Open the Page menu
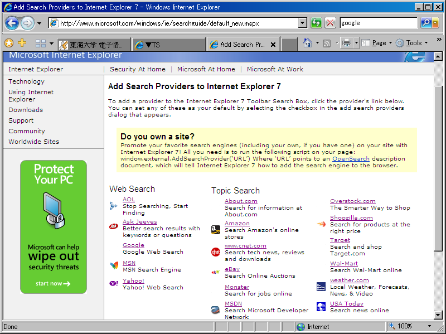This screenshot has height=334, width=446. 376,43
